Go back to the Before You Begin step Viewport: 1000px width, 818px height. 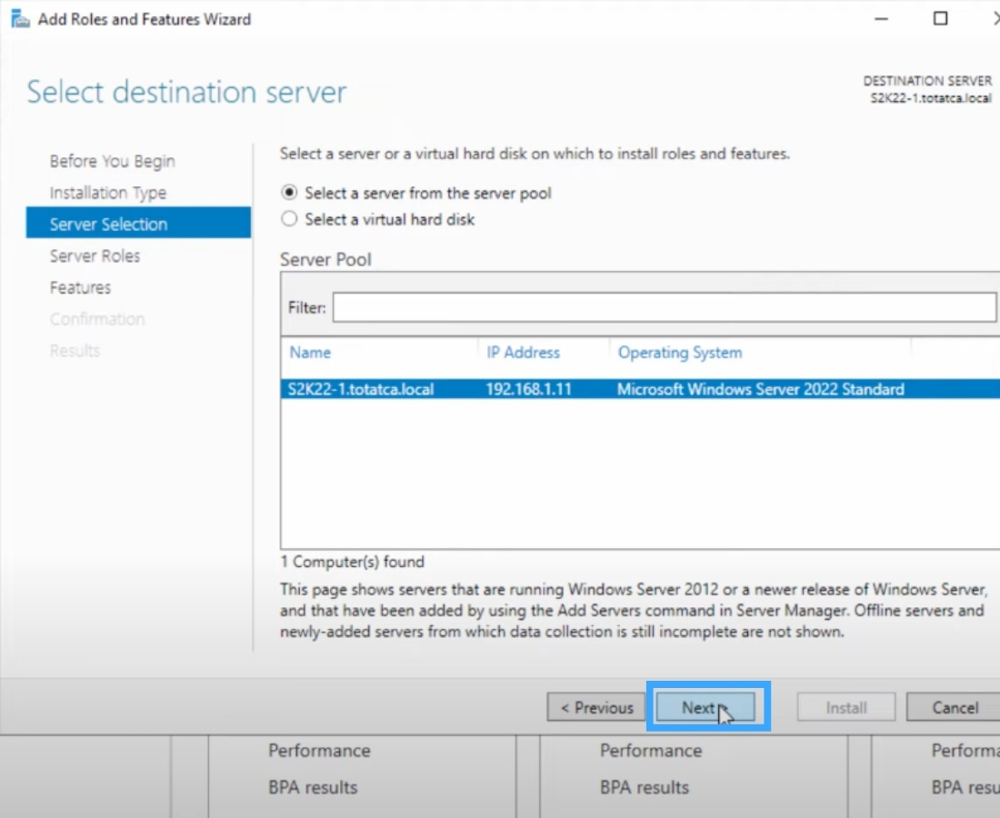click(112, 161)
